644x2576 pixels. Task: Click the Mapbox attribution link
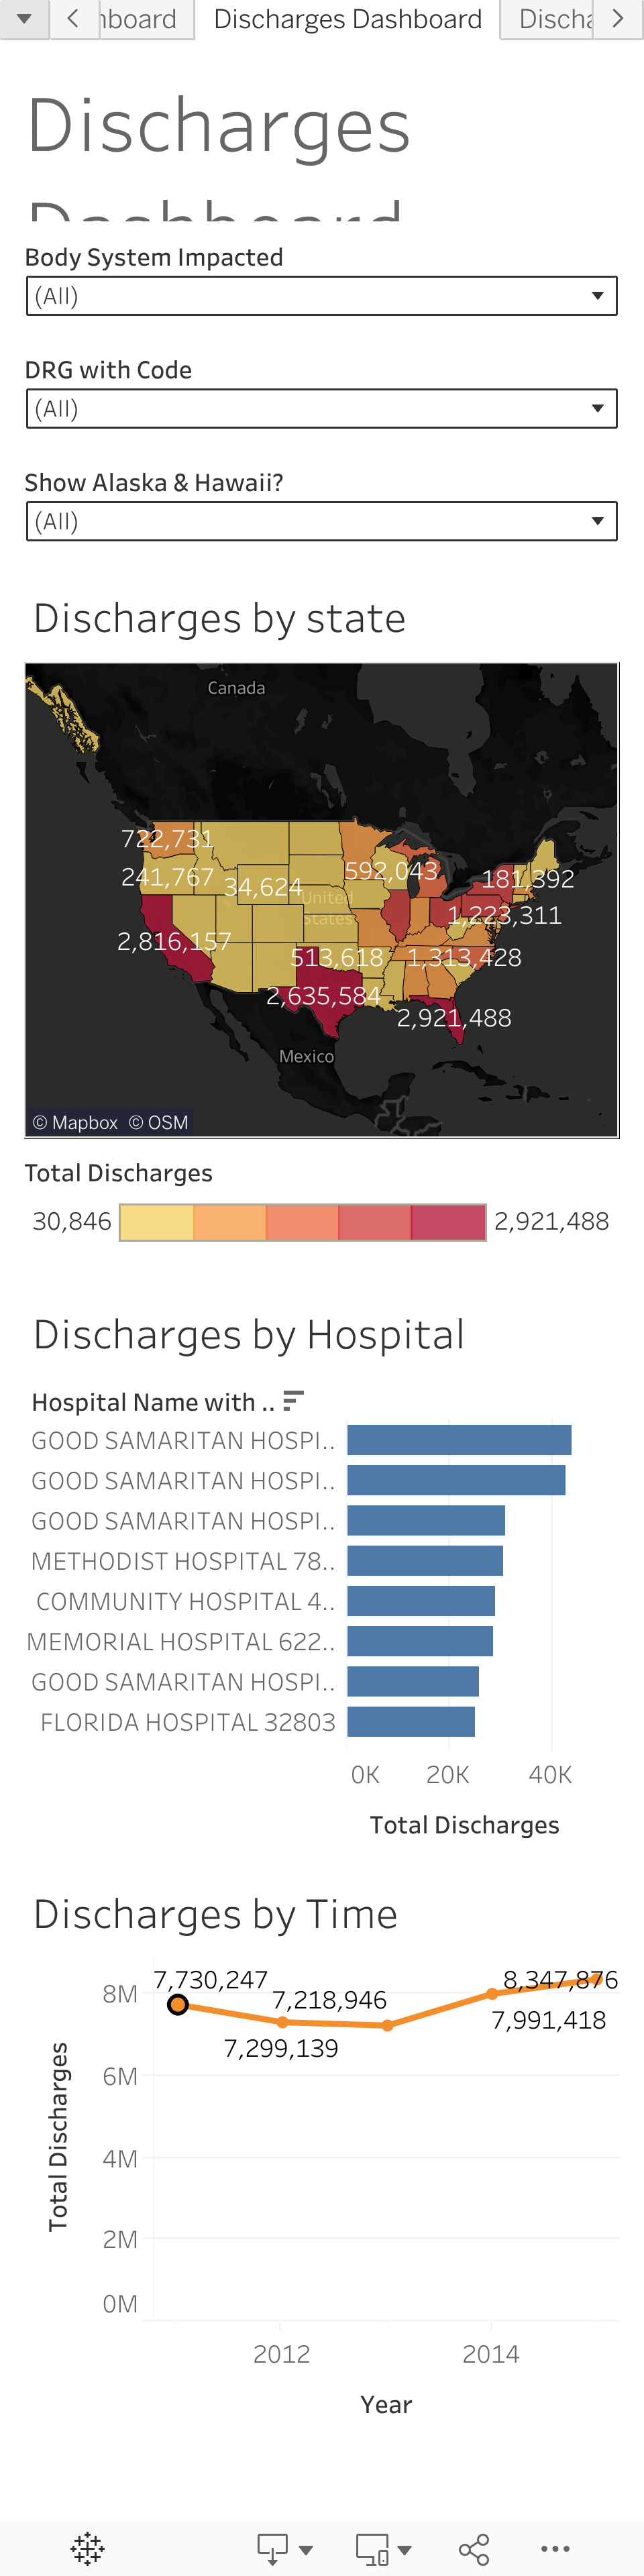click(75, 1122)
